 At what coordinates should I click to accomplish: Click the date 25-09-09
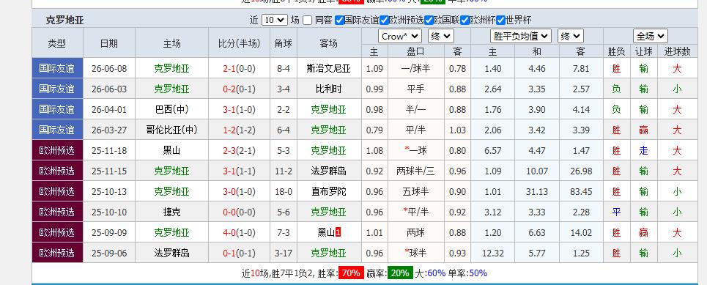109,233
